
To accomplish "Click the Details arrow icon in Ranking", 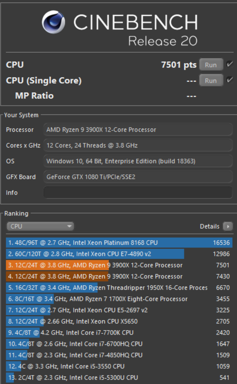I will point(229,227).
